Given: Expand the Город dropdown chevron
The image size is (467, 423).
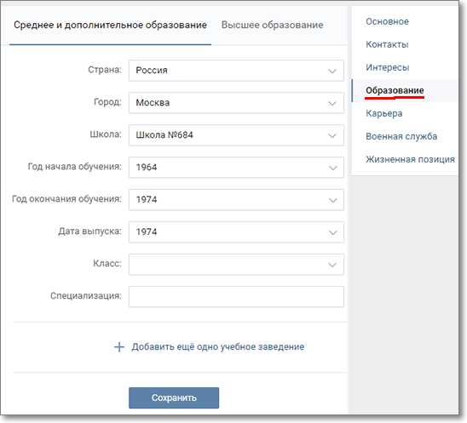Looking at the screenshot, I should 332,103.
